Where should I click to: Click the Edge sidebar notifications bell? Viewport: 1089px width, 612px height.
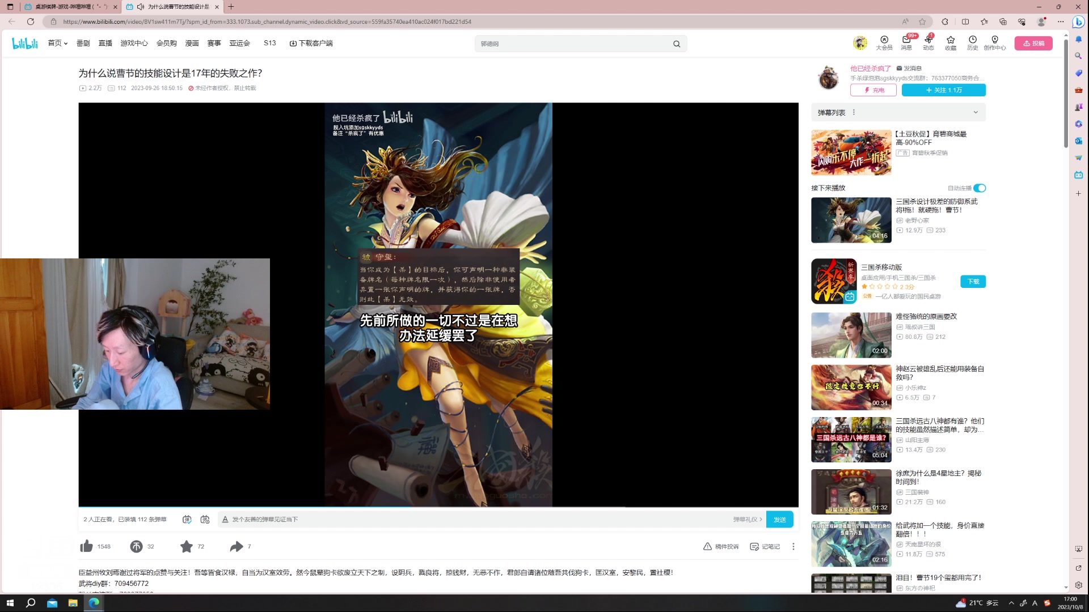click(x=1078, y=39)
